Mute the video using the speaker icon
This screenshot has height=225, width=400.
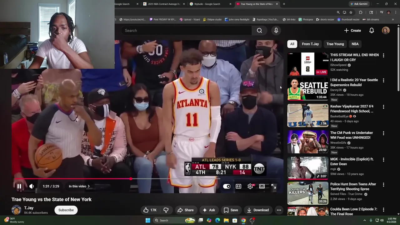point(32,186)
